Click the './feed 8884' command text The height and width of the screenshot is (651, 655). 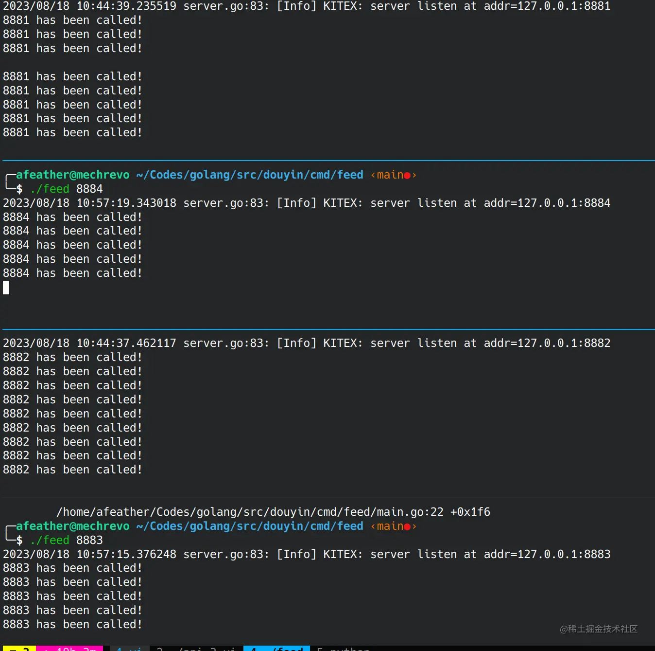coord(67,189)
